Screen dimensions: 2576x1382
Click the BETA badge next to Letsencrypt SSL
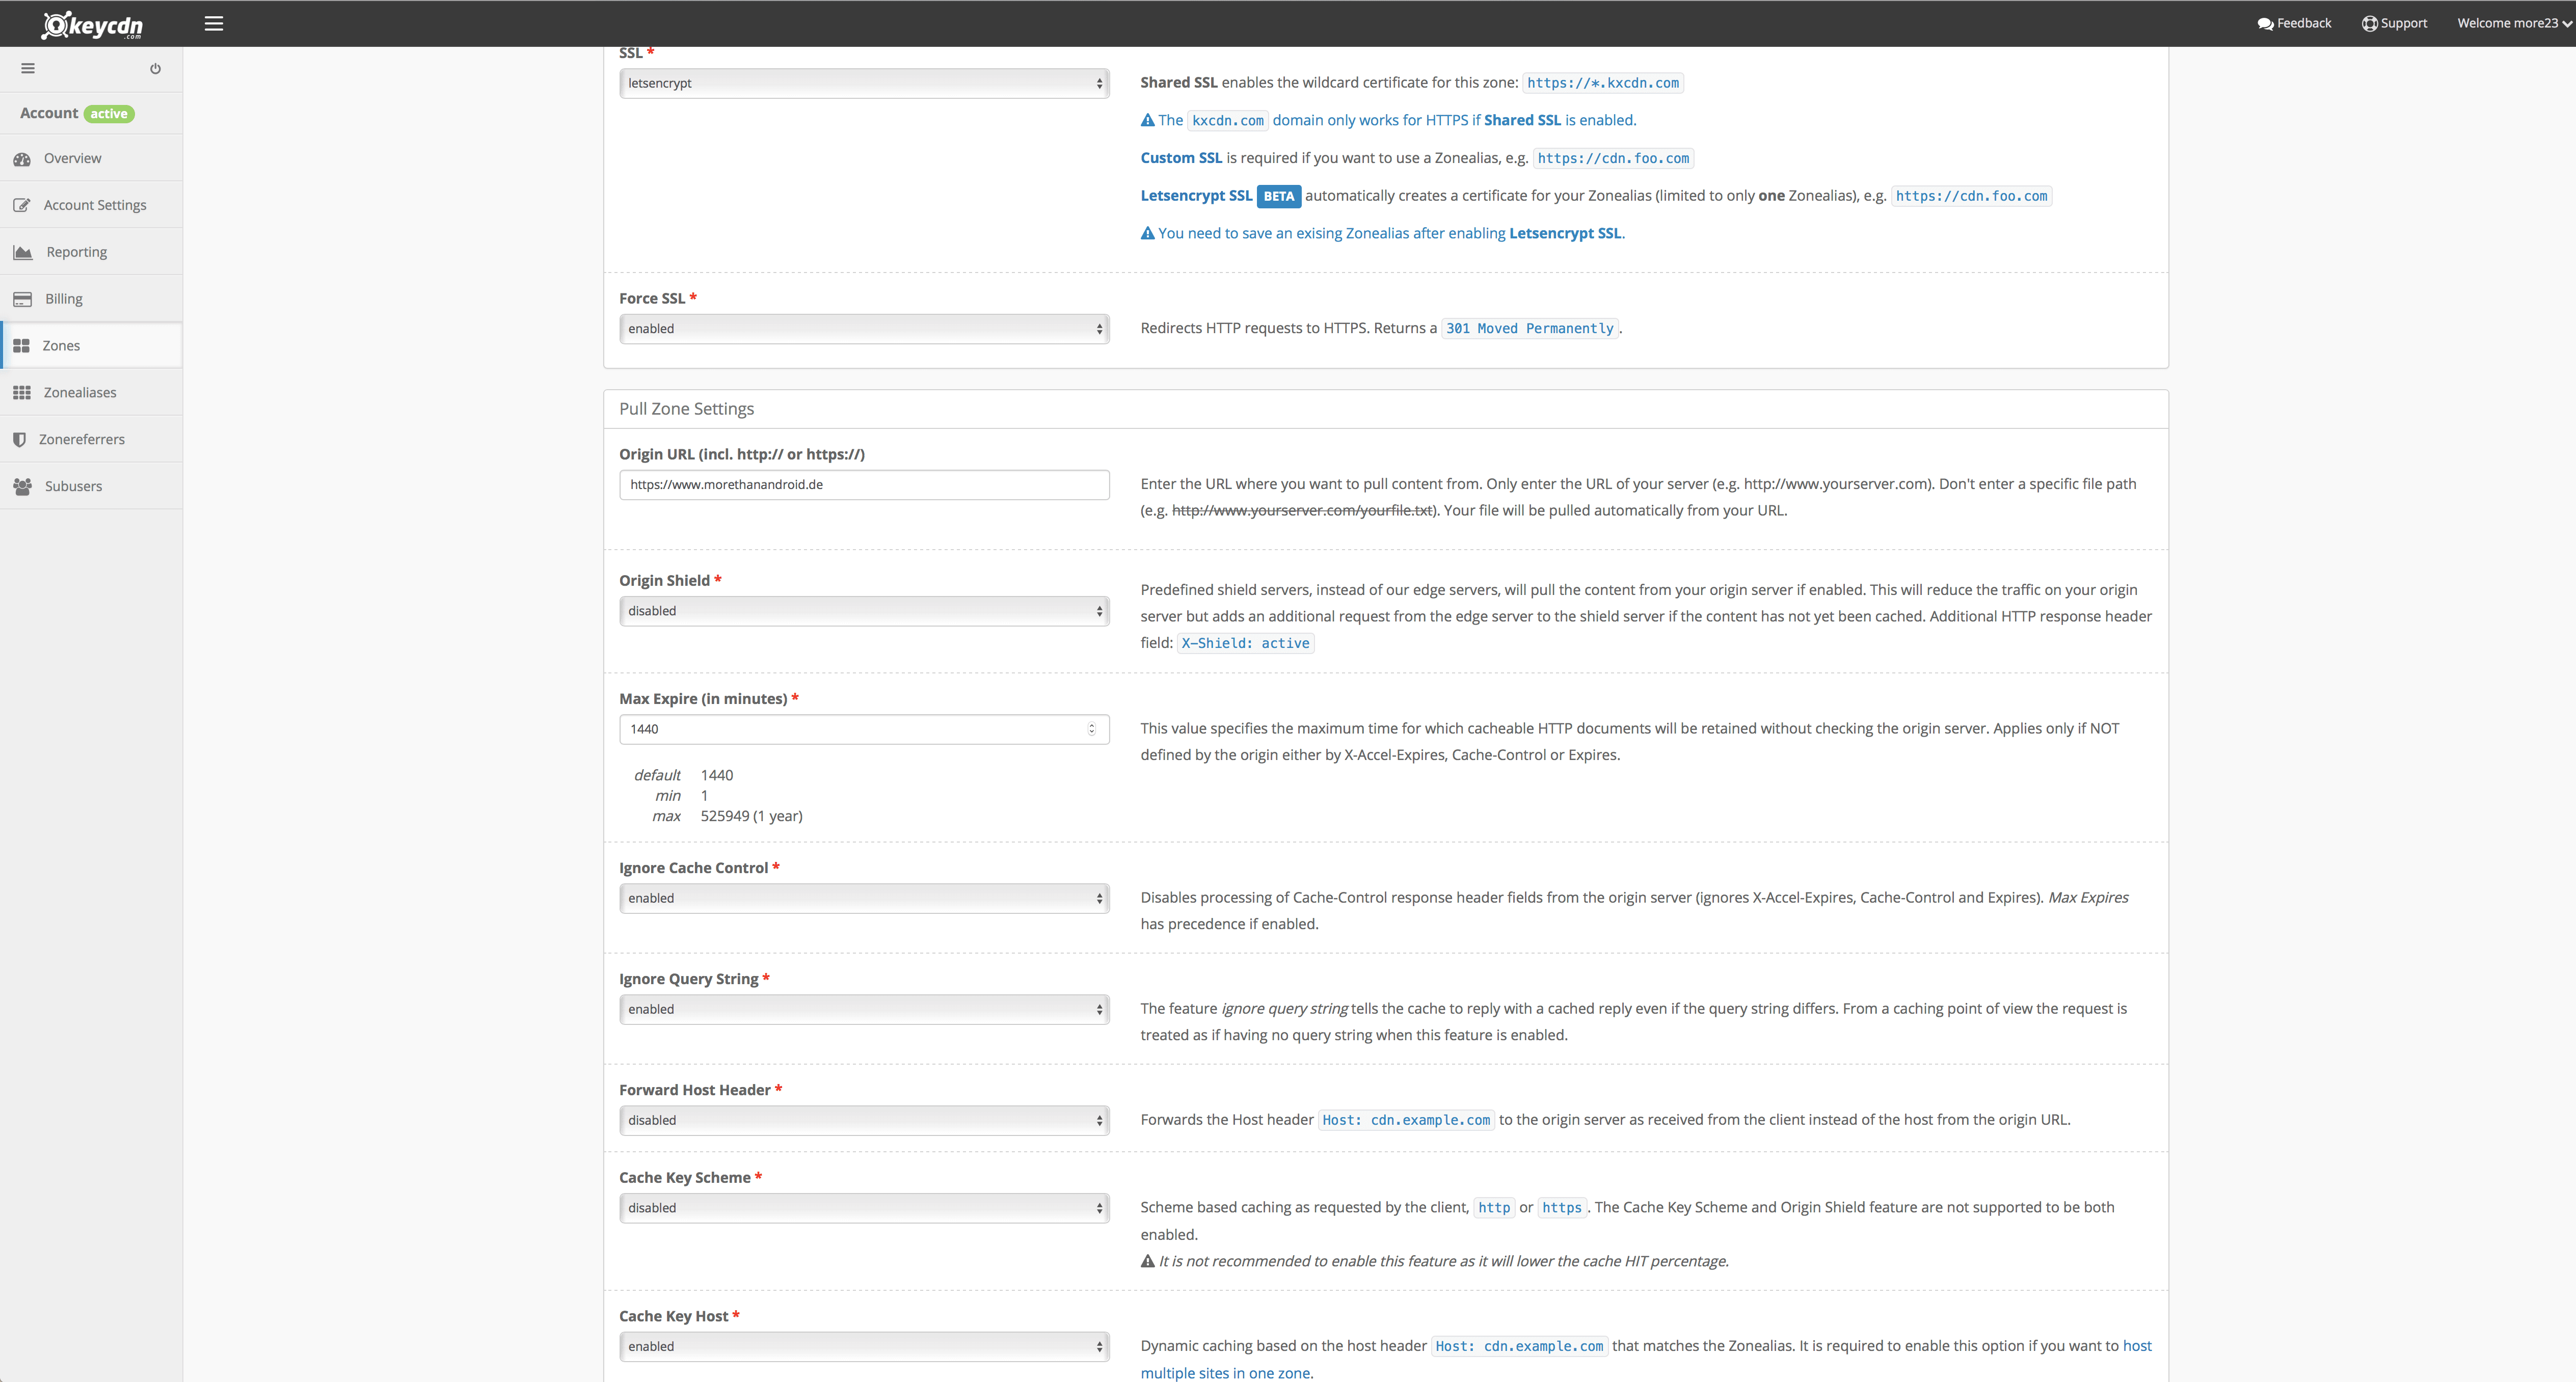1278,196
